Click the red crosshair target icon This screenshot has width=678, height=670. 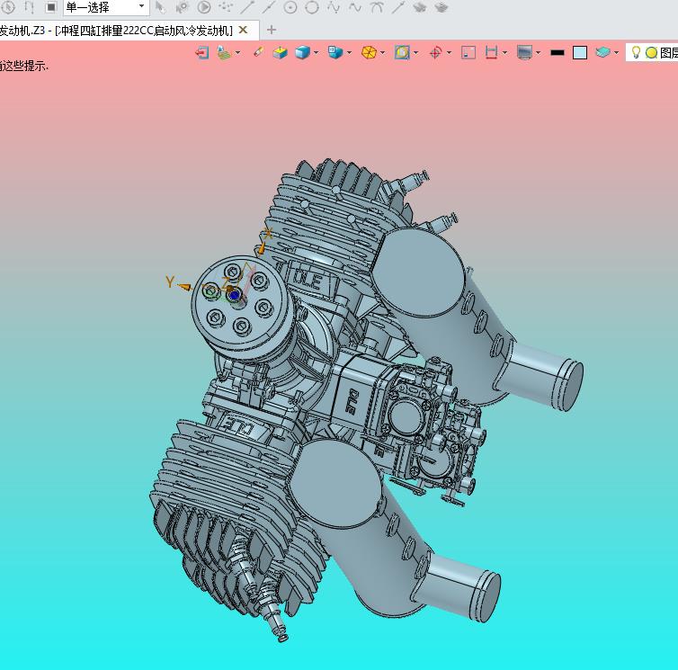point(435,53)
